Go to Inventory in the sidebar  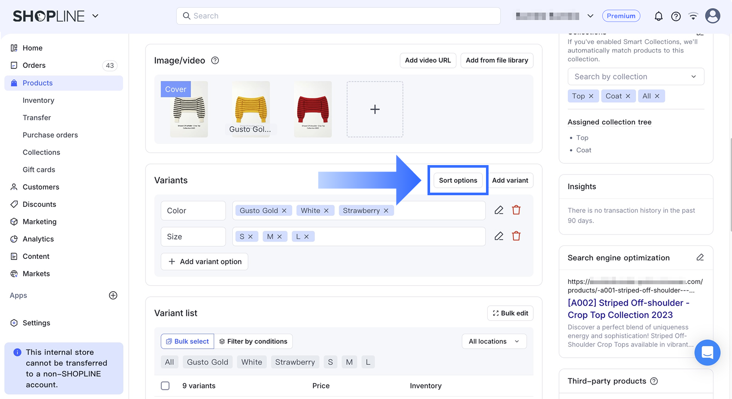pos(38,100)
